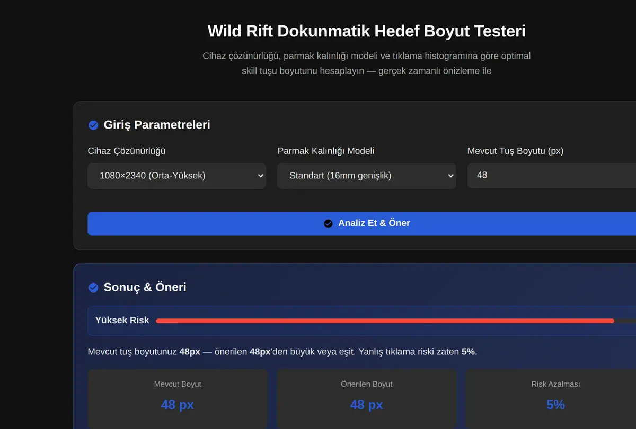Viewport: 636px width, 429px height.
Task: Click the Wild Rift Dokunmatik Hedef Boyut Testeri title
Action: [366, 31]
